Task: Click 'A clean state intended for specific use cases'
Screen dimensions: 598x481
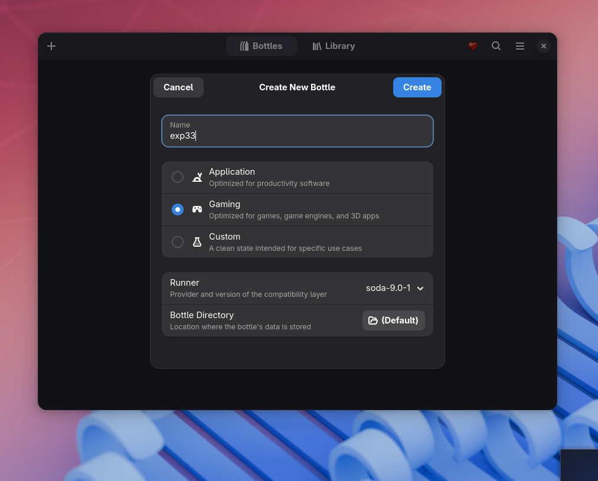Action: coord(285,248)
